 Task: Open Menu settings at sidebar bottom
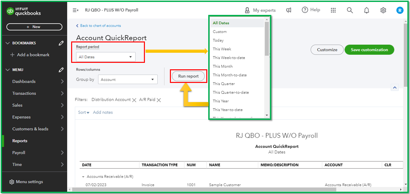[26, 182]
